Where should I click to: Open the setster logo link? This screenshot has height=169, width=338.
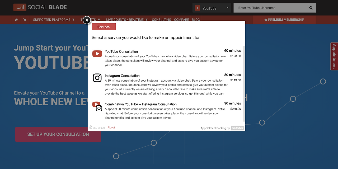[x=237, y=128]
